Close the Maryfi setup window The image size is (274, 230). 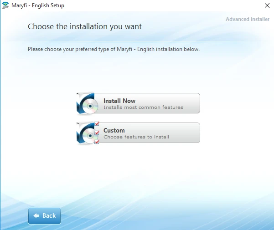tap(266, 5)
